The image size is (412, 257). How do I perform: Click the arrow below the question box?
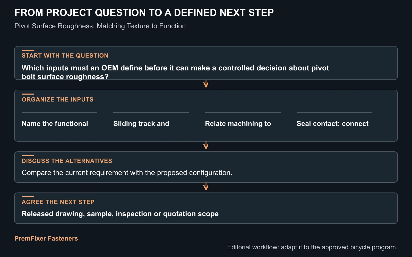coord(206,84)
